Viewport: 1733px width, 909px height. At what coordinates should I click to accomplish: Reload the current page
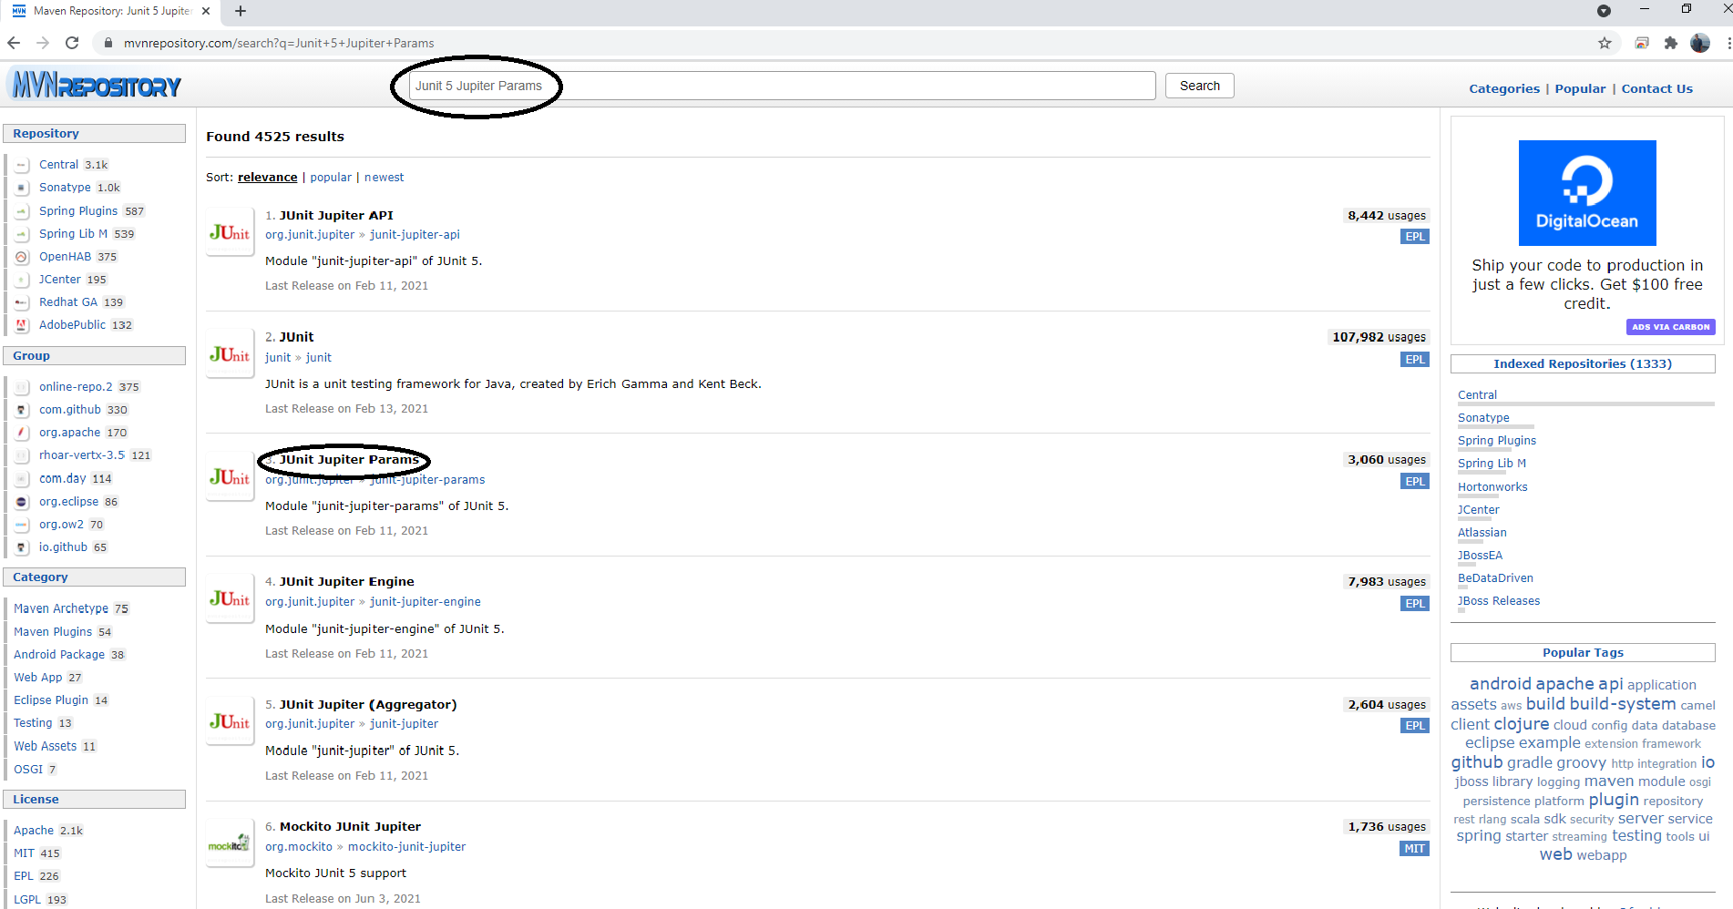(x=72, y=43)
